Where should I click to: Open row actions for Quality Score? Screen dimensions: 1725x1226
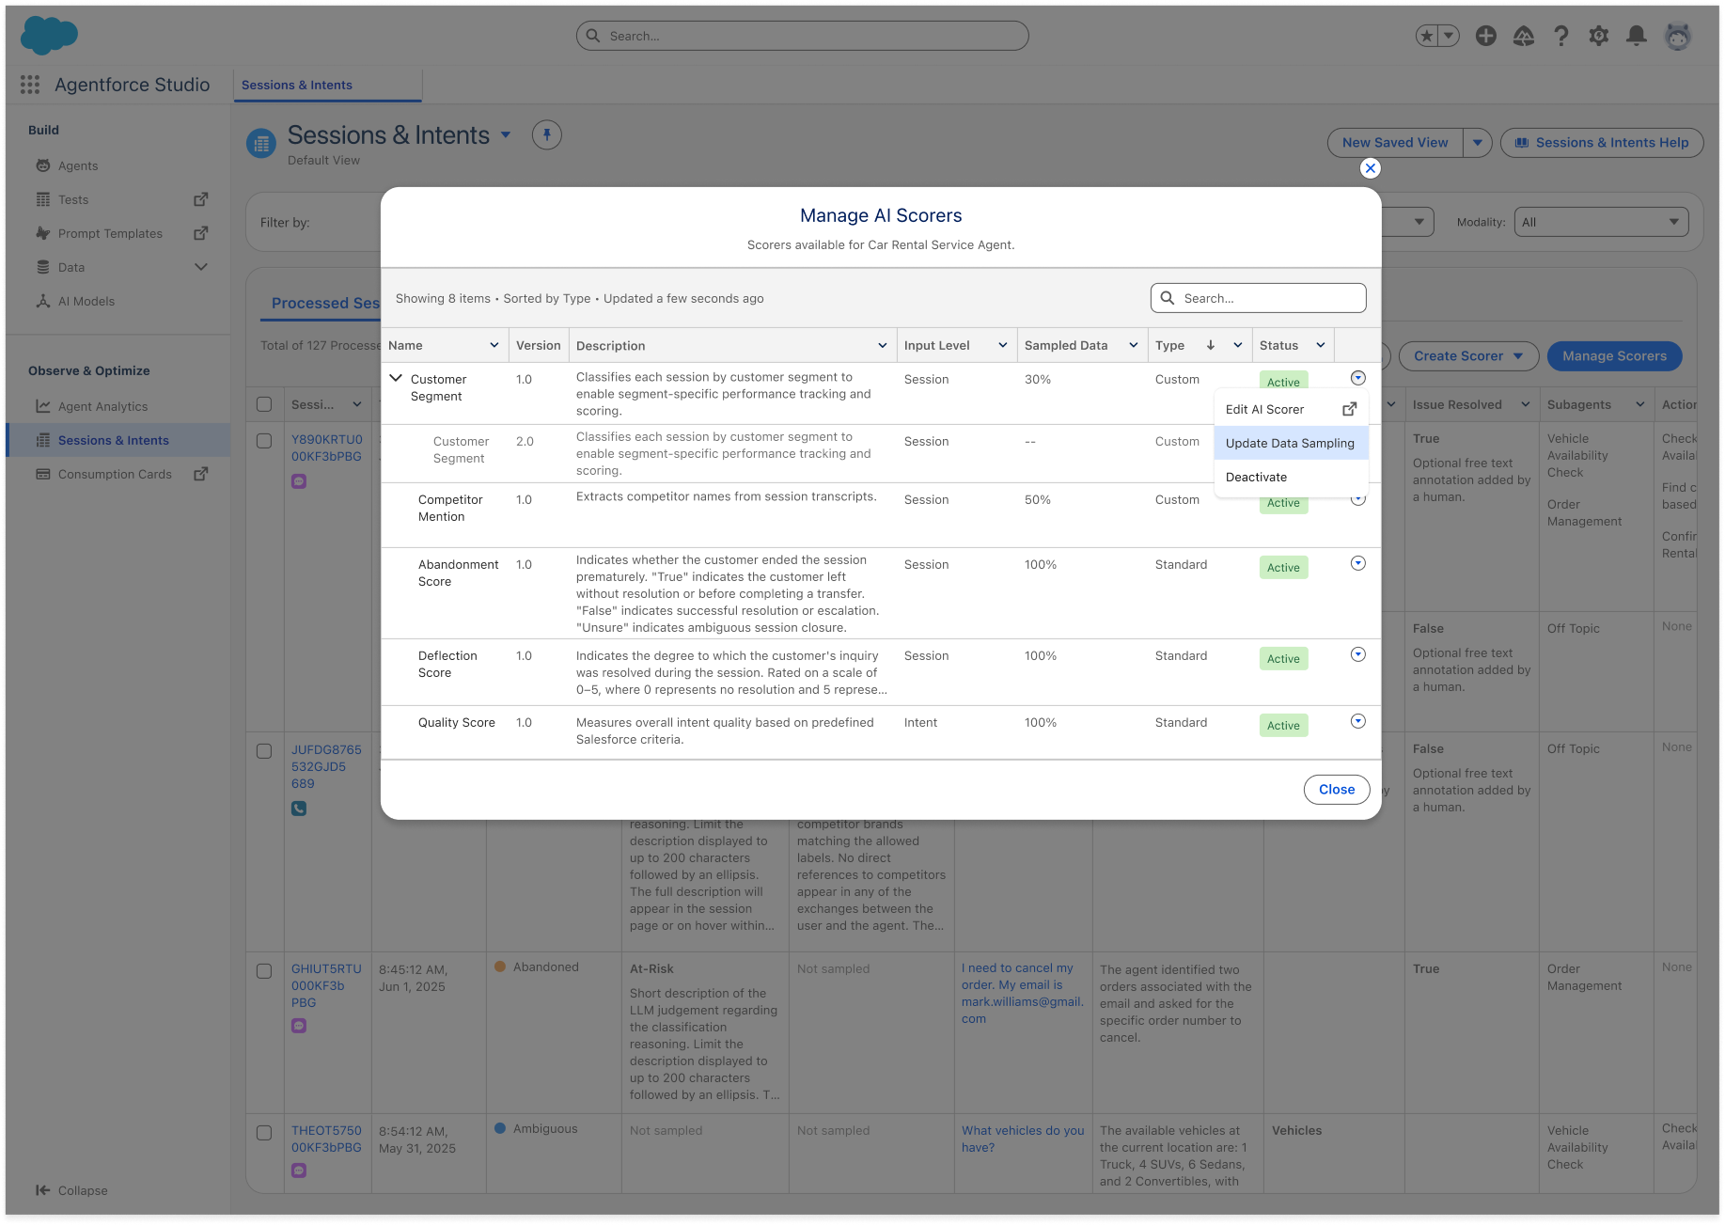pyautogui.click(x=1358, y=721)
